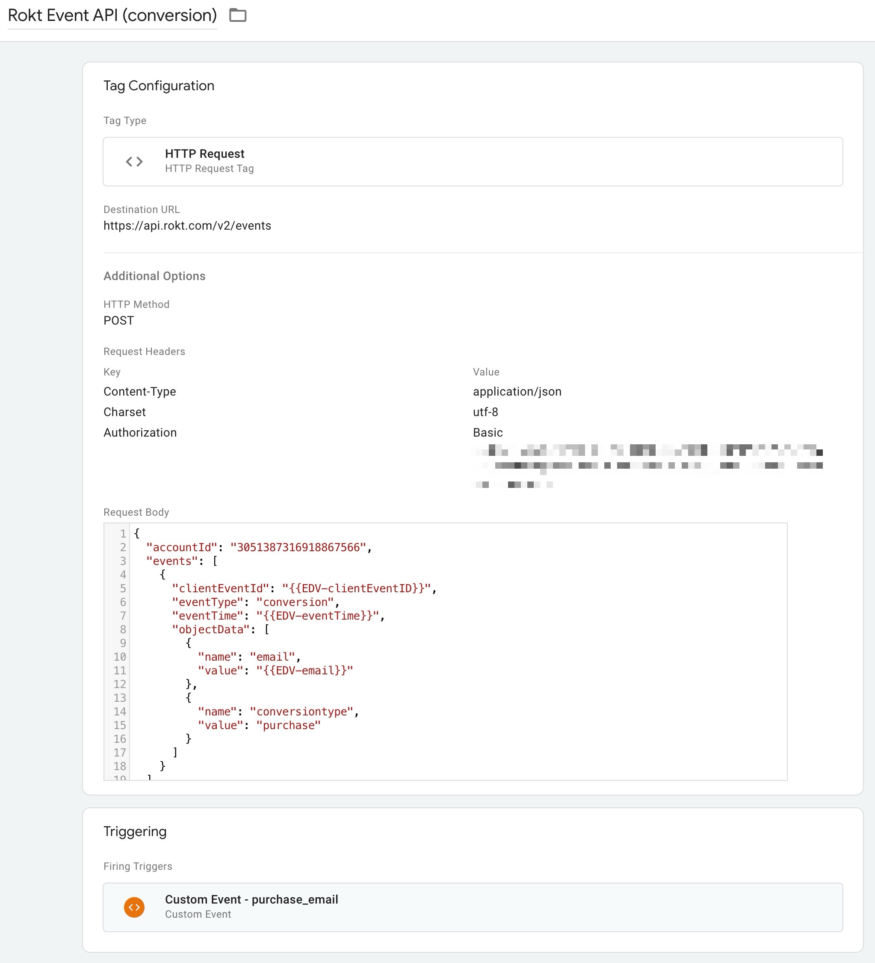Click the Destination URL https://api.rokt.com/v2/events
Viewport: 875px width, 963px height.
coord(187,225)
